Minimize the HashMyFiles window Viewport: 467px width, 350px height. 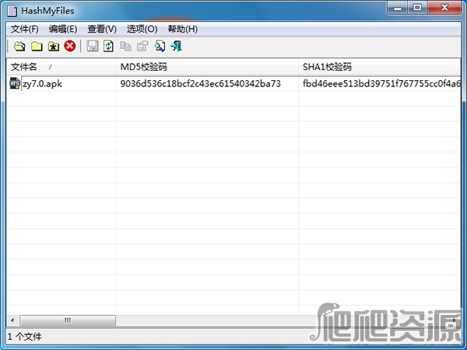click(398, 8)
